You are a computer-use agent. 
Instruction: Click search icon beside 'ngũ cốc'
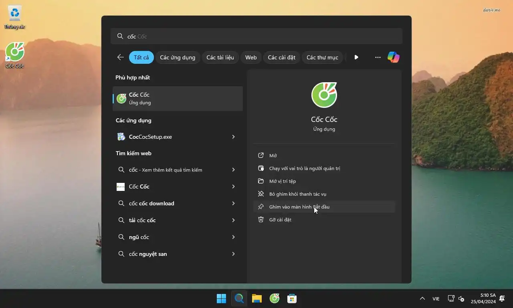pyautogui.click(x=121, y=237)
